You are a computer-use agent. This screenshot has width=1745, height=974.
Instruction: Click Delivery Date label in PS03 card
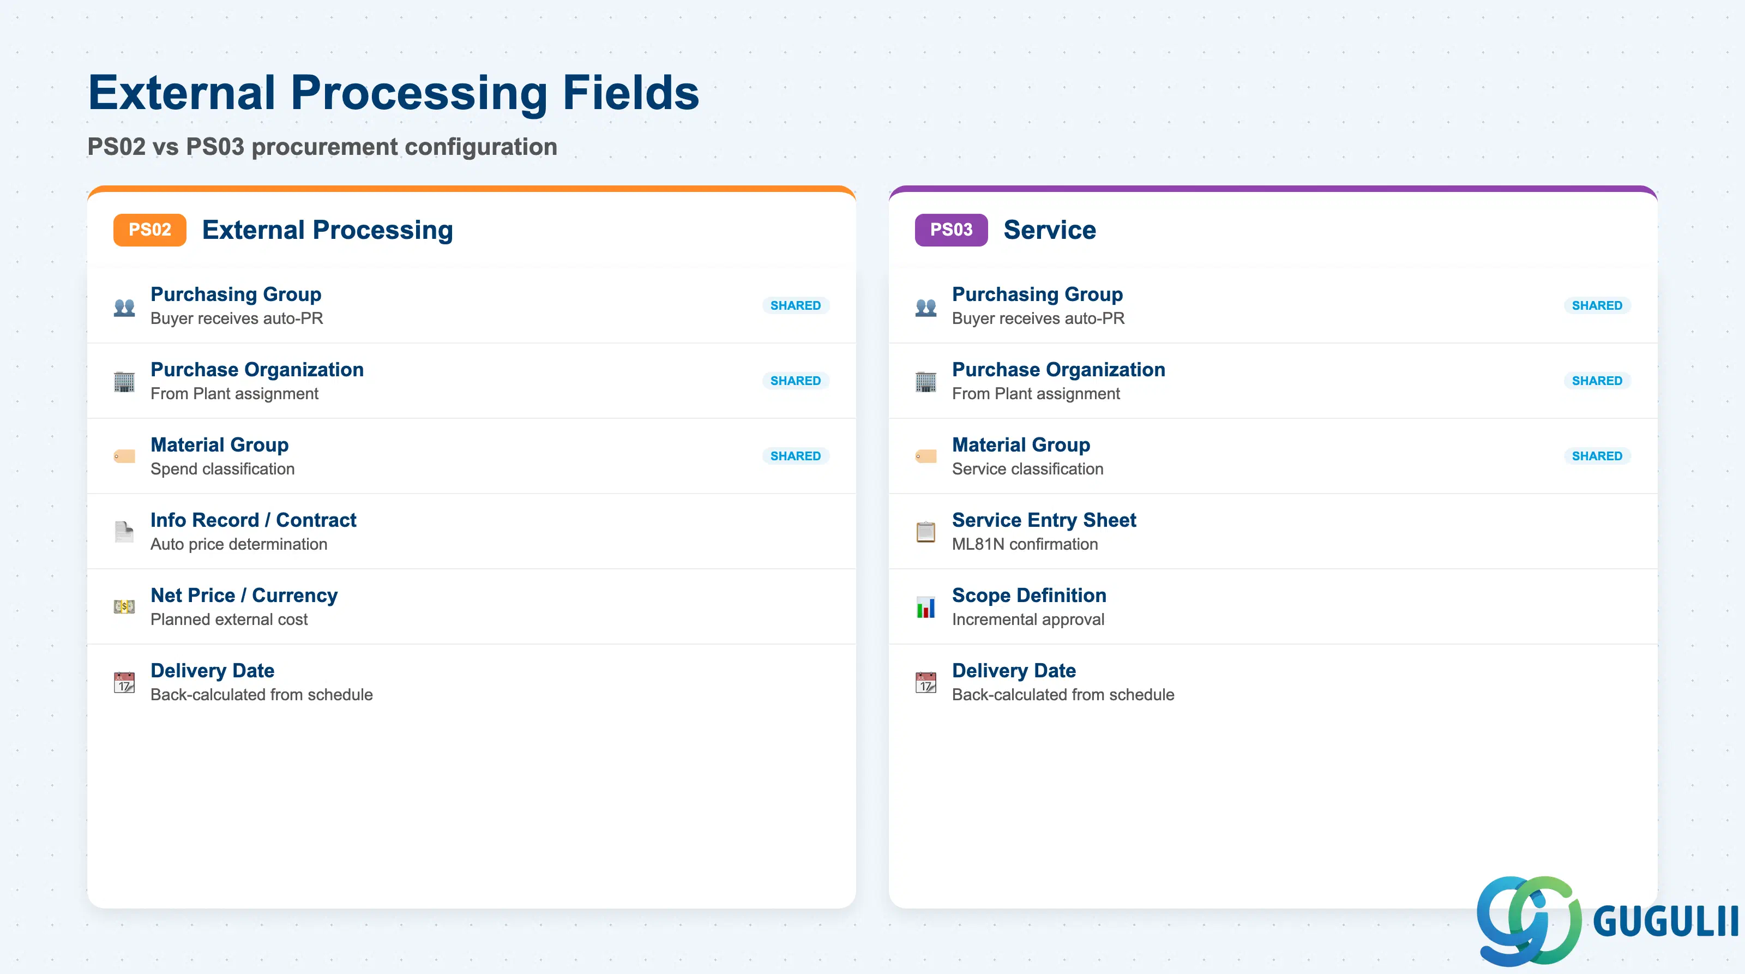click(x=1014, y=670)
